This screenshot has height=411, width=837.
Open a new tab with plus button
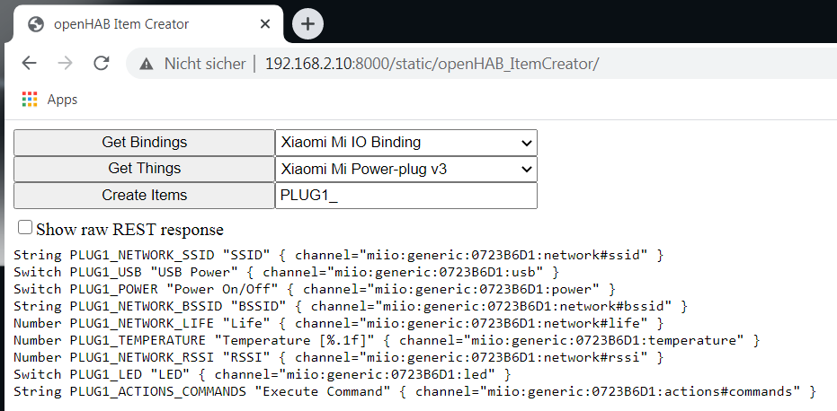tap(308, 24)
